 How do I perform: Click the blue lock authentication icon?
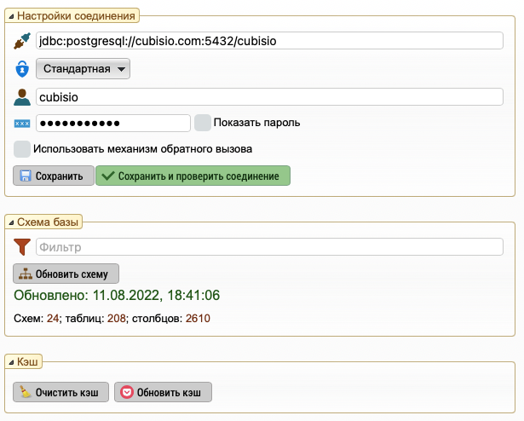pos(22,69)
